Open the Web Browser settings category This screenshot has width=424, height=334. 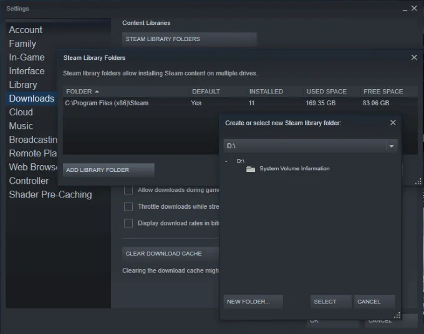[32, 167]
